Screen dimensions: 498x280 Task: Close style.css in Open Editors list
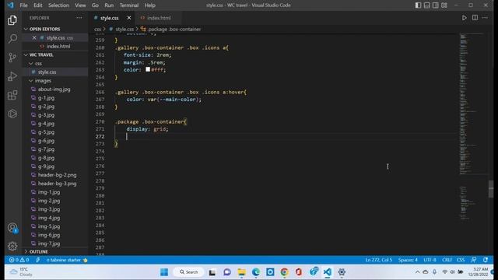click(34, 38)
